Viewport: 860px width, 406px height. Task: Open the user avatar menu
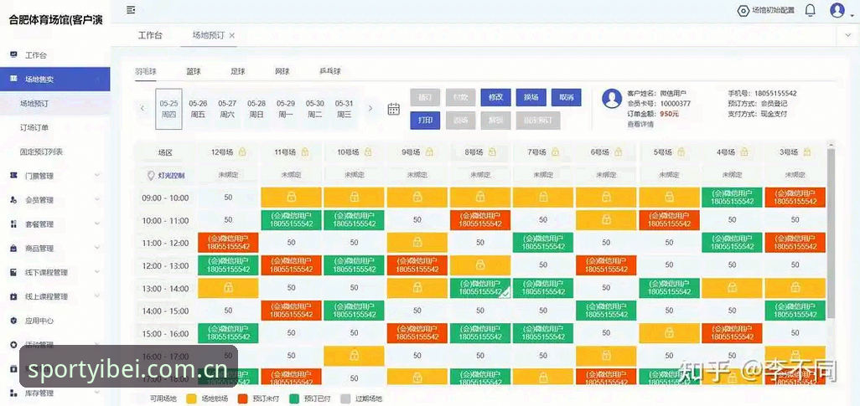(837, 10)
